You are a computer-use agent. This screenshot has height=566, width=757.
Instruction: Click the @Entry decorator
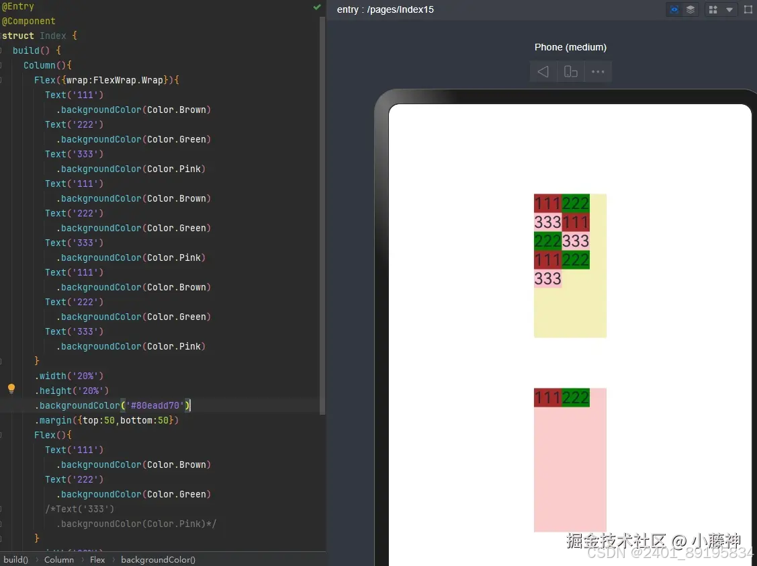(x=18, y=6)
